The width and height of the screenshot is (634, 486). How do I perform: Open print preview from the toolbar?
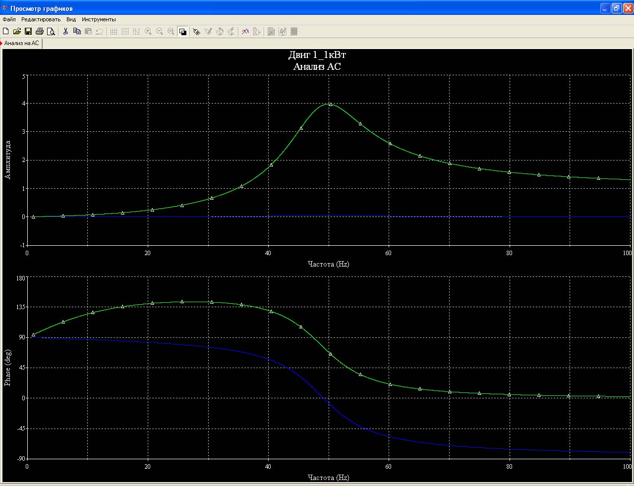(x=51, y=32)
